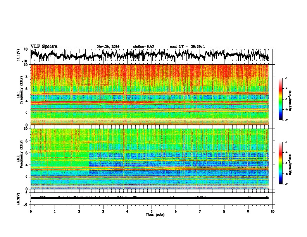Click time axis tick label "1"
Image resolution: width=307 pixels, height=237 pixels.
pyautogui.click(x=55, y=211)
